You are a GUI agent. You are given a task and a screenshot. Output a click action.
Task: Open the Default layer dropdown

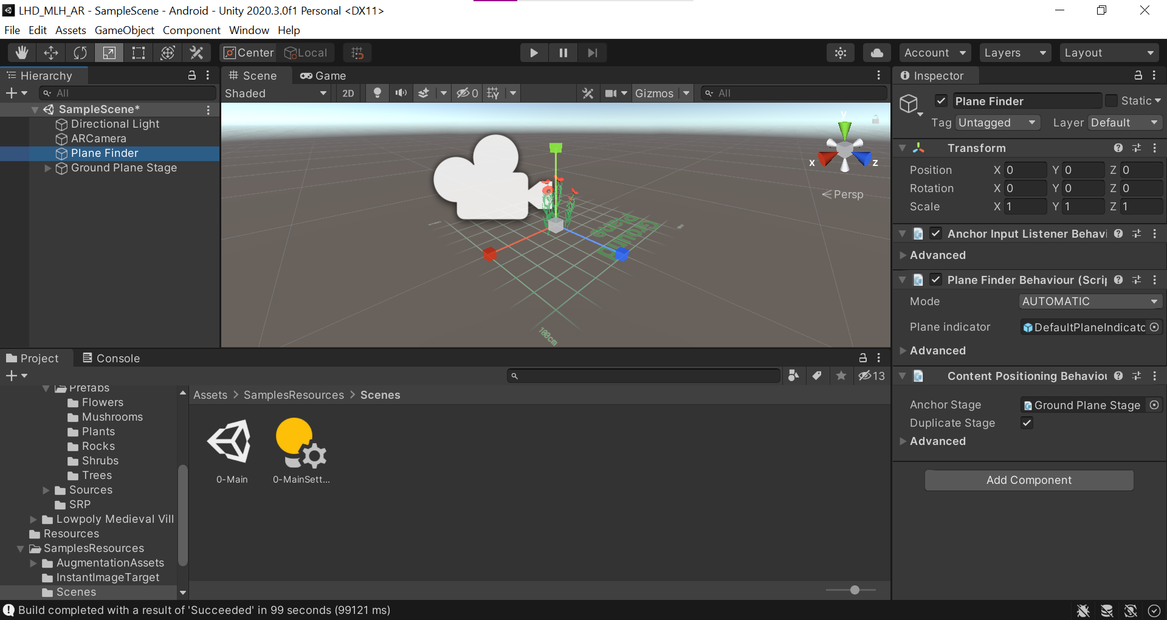[1124, 123]
